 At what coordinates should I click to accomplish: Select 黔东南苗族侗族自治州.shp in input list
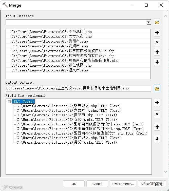coord(78,51)
